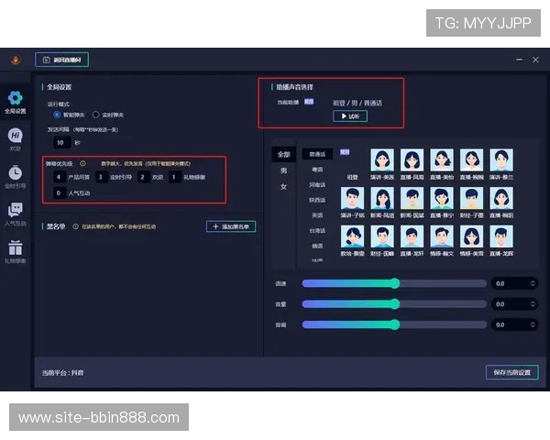
Task: Click the 语速 value spinner arrows
Action: (532, 283)
